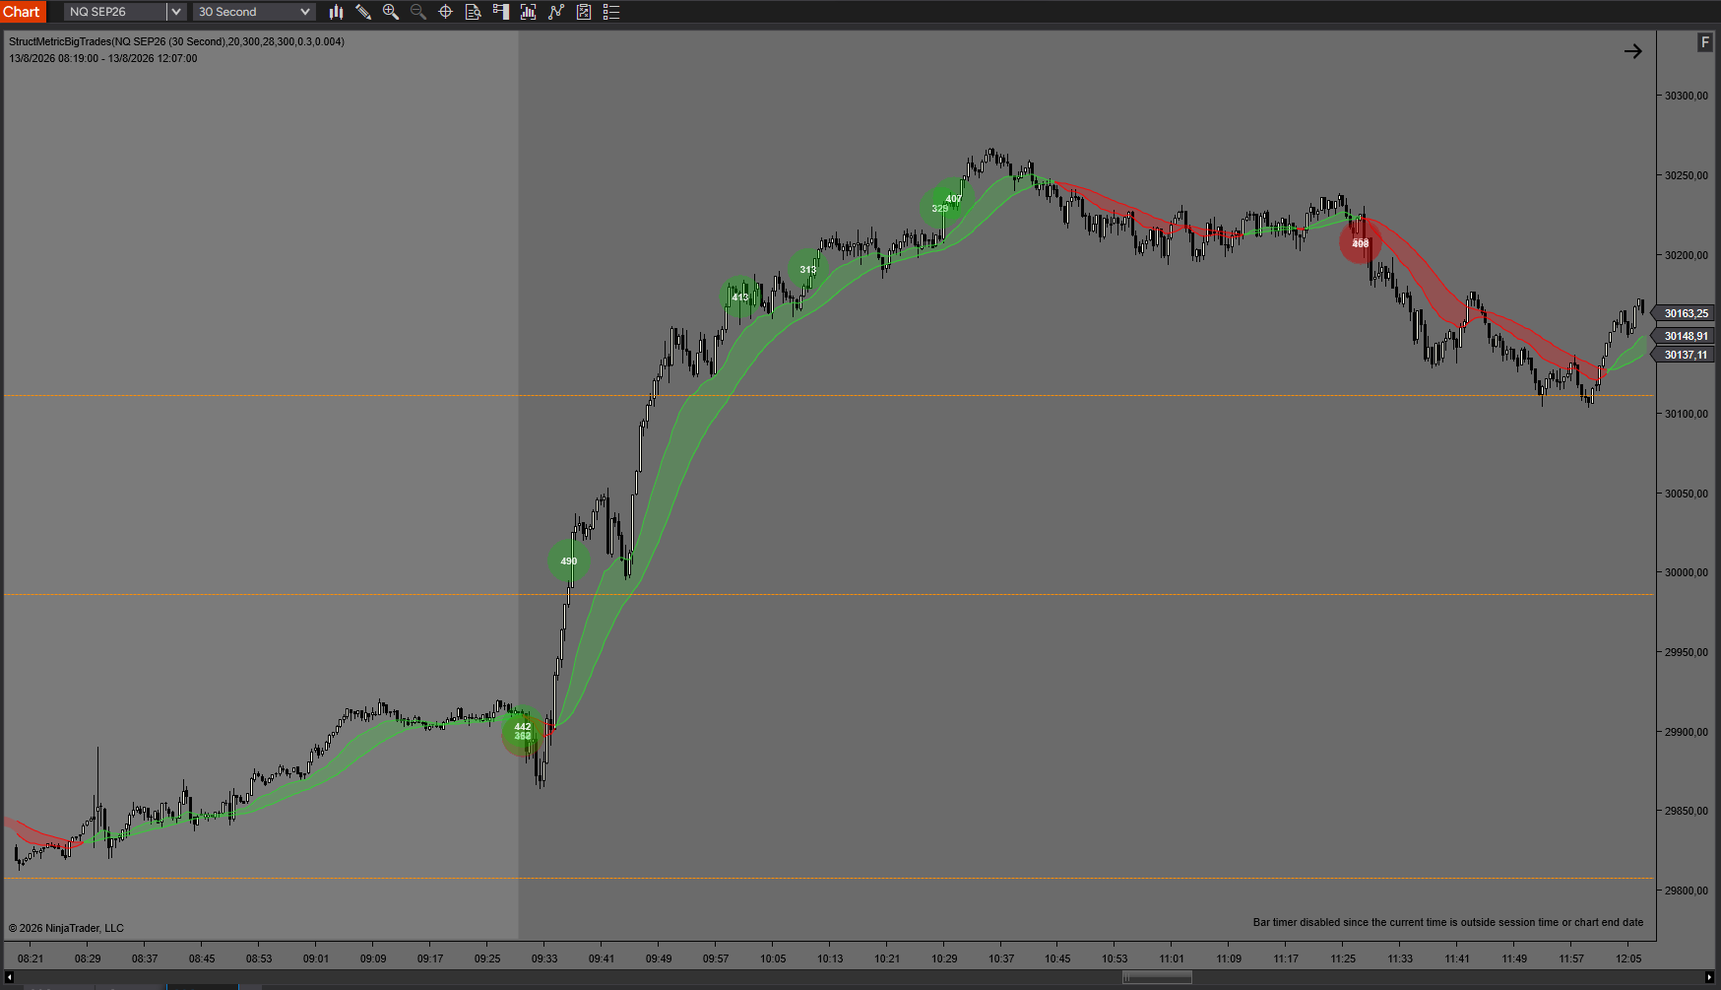Click the red sell trade bubble
1721x990 pixels.
coord(1361,243)
